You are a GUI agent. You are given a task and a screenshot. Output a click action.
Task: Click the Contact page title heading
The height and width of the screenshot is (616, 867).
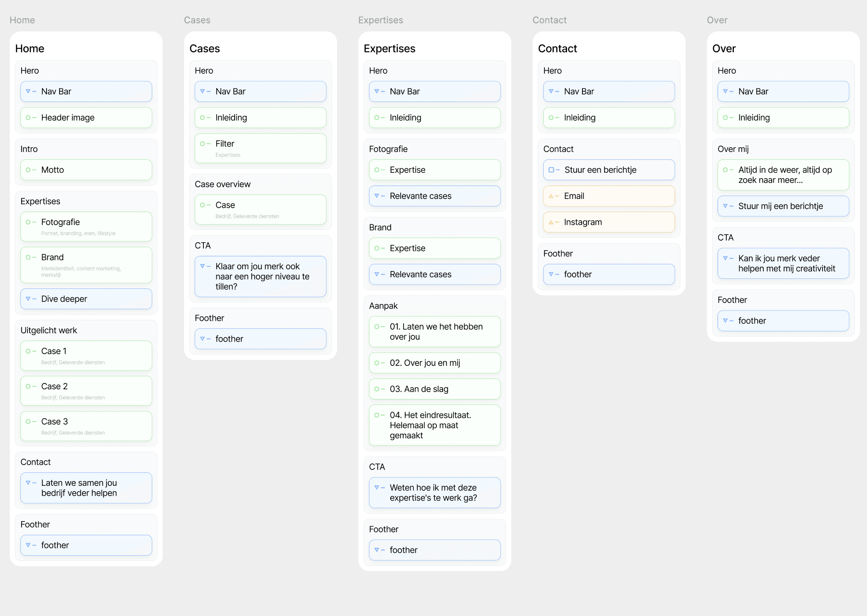(x=557, y=49)
